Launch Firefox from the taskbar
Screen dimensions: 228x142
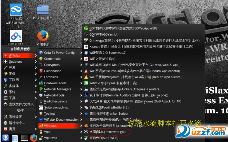coord(33,138)
